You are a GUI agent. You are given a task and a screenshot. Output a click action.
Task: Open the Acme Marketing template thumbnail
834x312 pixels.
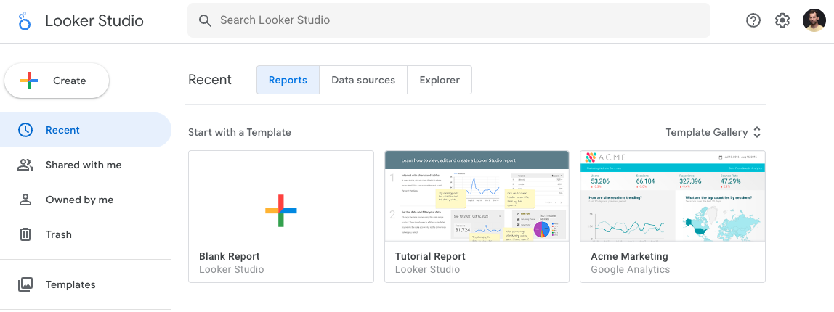(673, 196)
